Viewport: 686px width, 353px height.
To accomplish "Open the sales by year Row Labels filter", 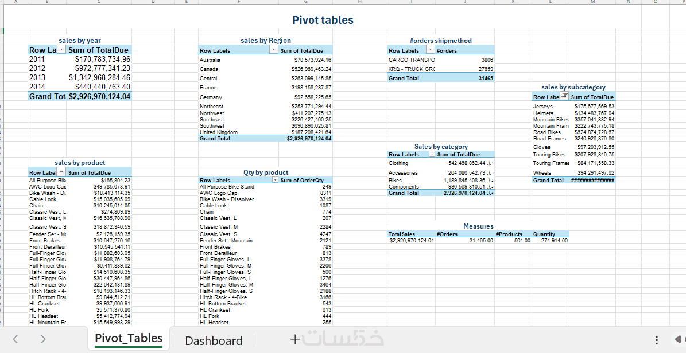I will [61, 50].
